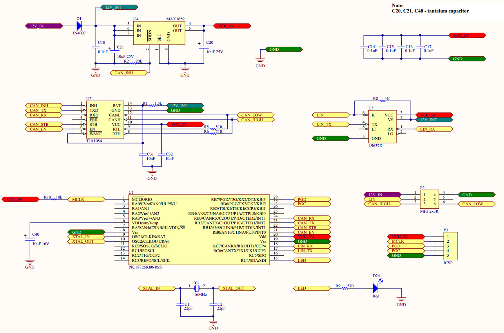Click the D24 red LED symbol

point(376,287)
